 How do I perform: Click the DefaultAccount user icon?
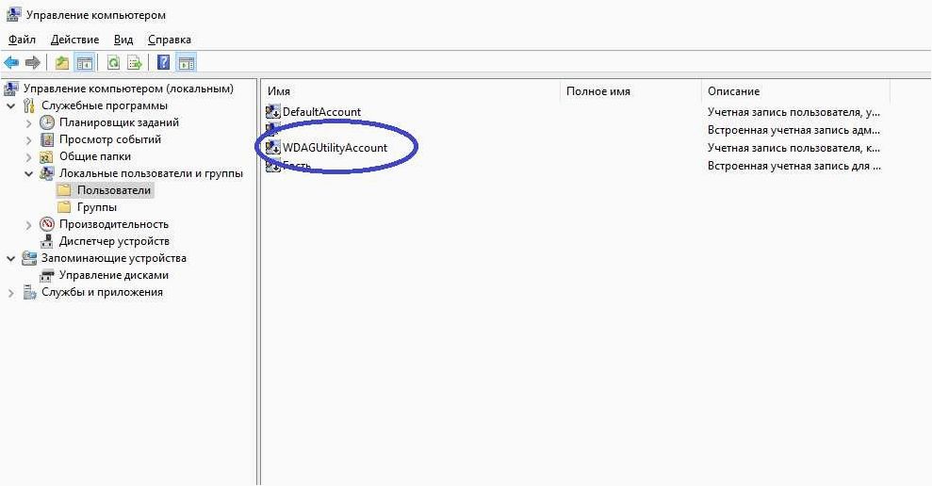(x=273, y=111)
